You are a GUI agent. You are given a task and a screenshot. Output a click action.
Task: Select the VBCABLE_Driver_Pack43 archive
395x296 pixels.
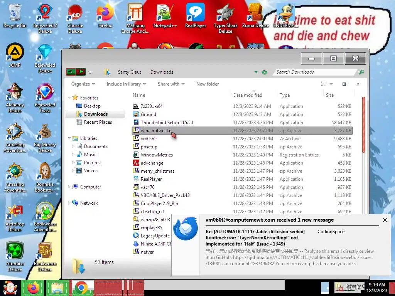(242, 195)
